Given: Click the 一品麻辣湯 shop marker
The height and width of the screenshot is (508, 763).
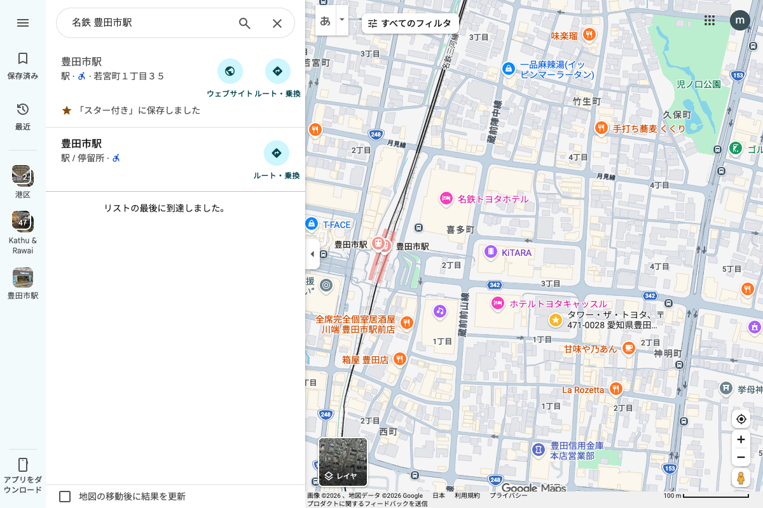Looking at the screenshot, I should (508, 68).
